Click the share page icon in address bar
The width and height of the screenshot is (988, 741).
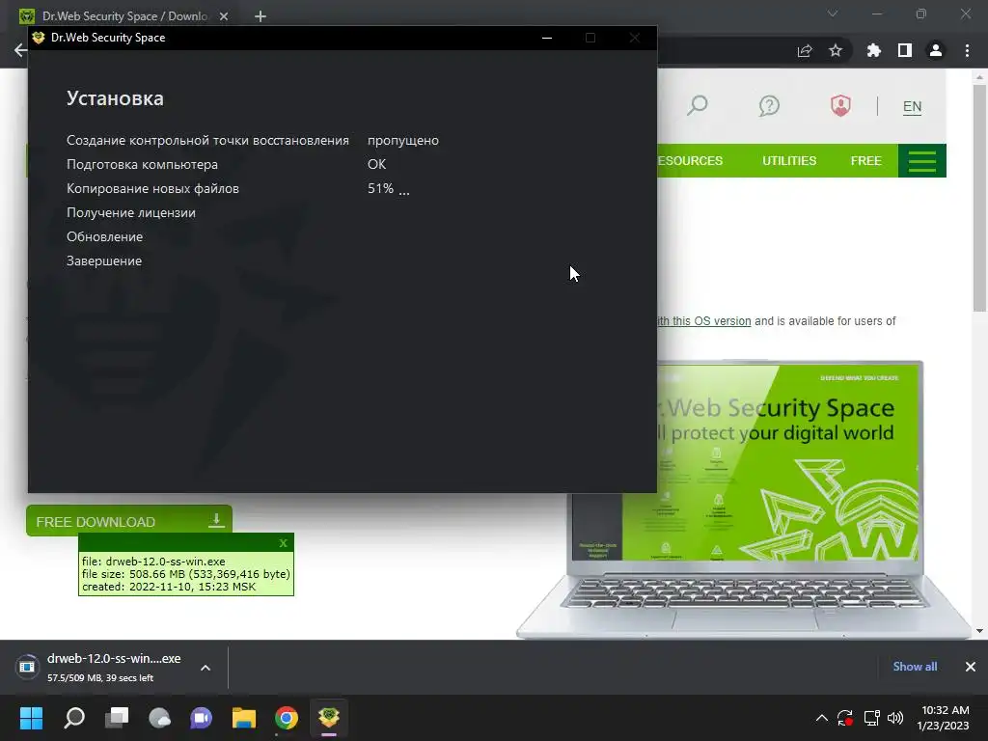pyautogui.click(x=805, y=50)
